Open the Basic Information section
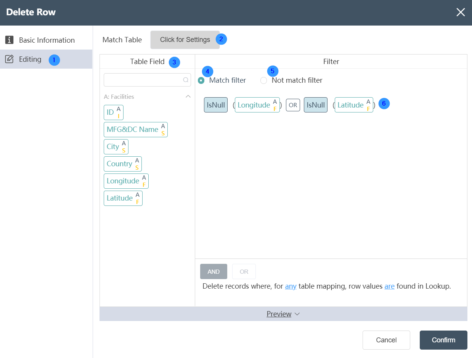This screenshot has width=472, height=358. pyautogui.click(x=46, y=40)
